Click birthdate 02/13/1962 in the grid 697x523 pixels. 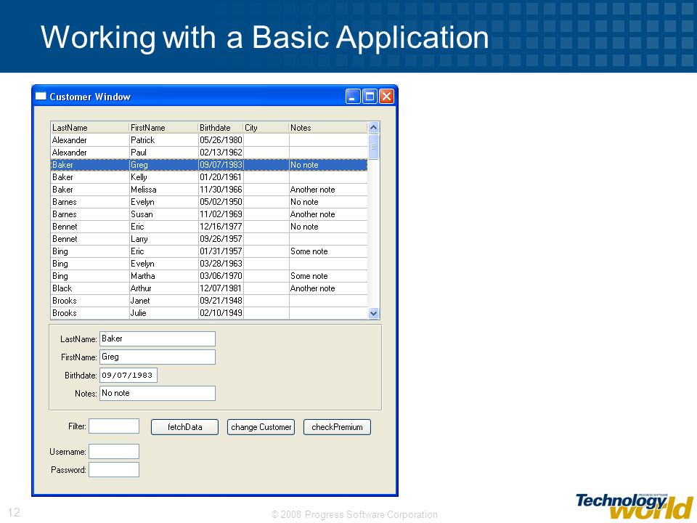(221, 153)
